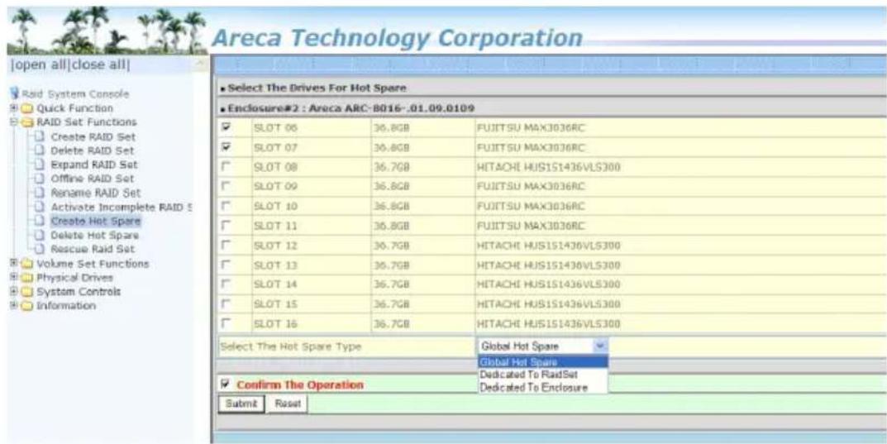Image resolution: width=887 pixels, height=444 pixels.
Task: Uncheck the SLOT 07 drive checkbox
Action: (227, 146)
